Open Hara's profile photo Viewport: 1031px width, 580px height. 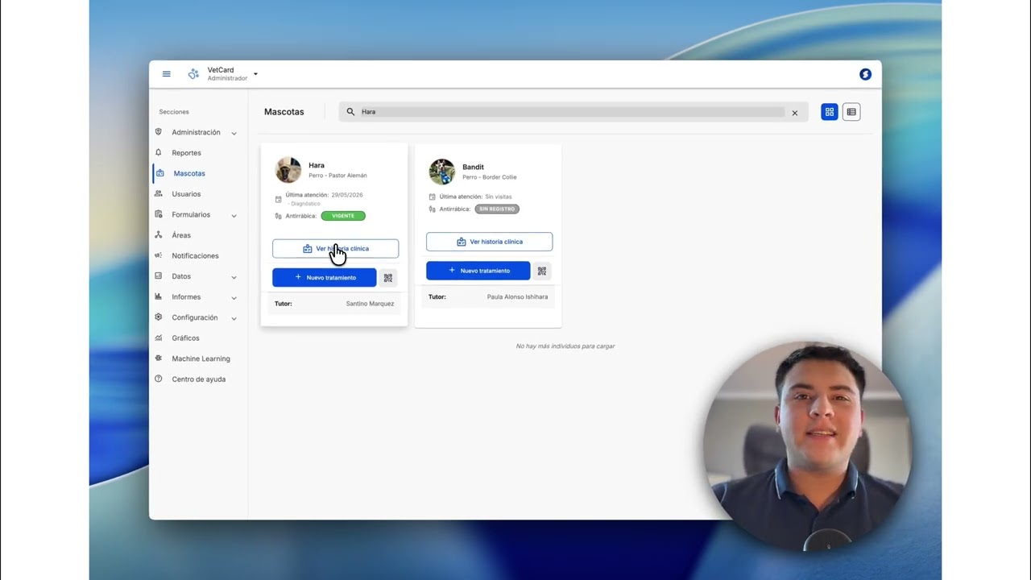pos(288,170)
